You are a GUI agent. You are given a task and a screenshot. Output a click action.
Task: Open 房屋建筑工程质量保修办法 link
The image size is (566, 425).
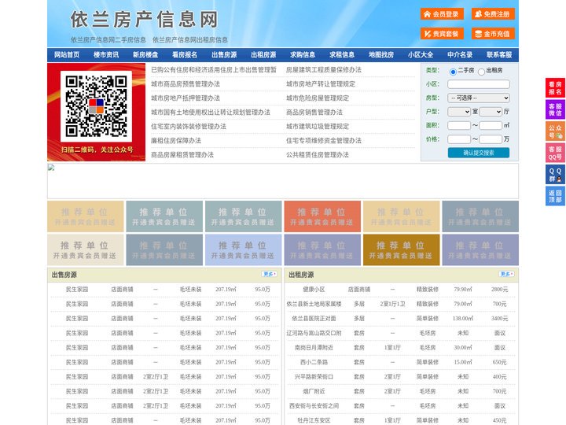[x=324, y=70]
